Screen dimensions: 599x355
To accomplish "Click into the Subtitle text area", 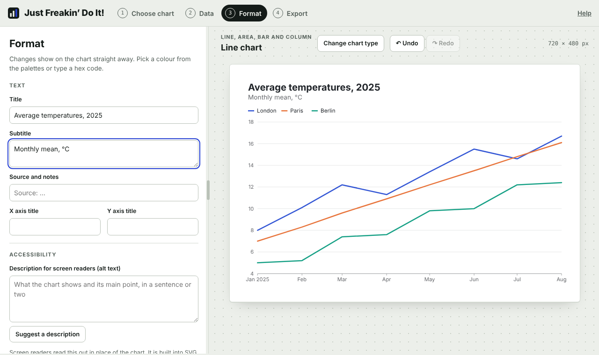I will point(104,154).
